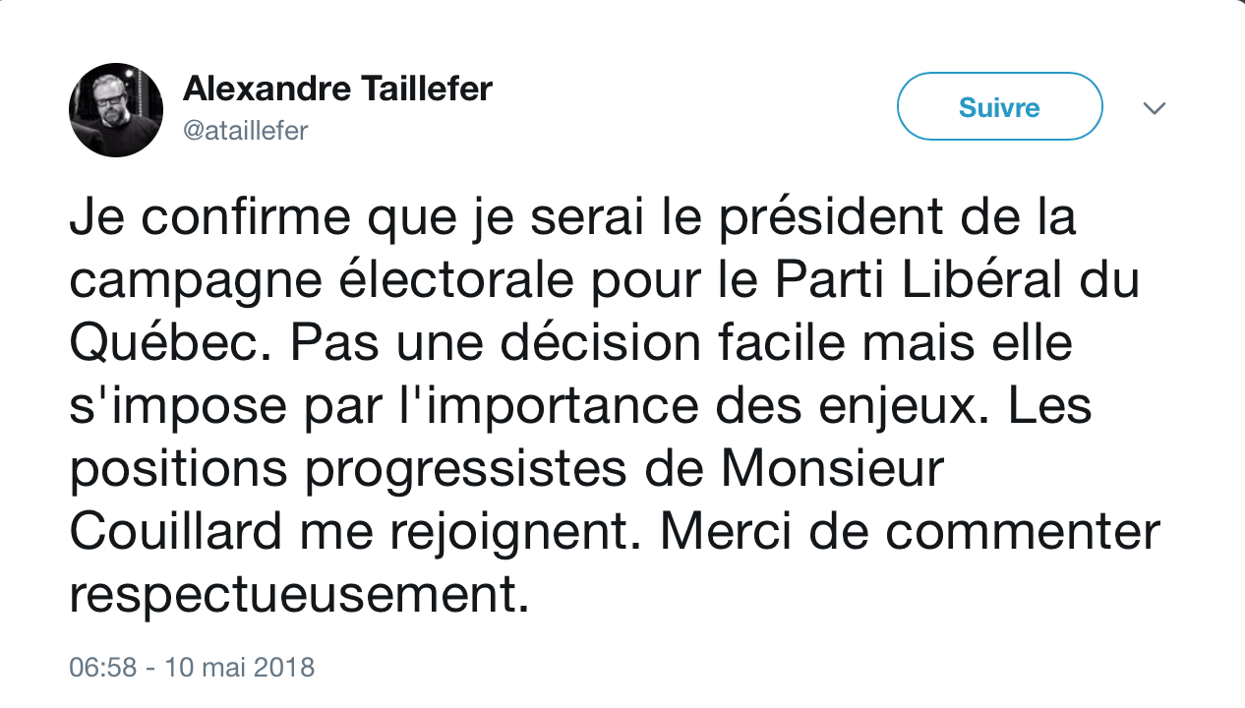This screenshot has width=1245, height=708.
Task: Open the 06:58 - 10 mai 2018 timestamp
Action: pyautogui.click(x=192, y=668)
